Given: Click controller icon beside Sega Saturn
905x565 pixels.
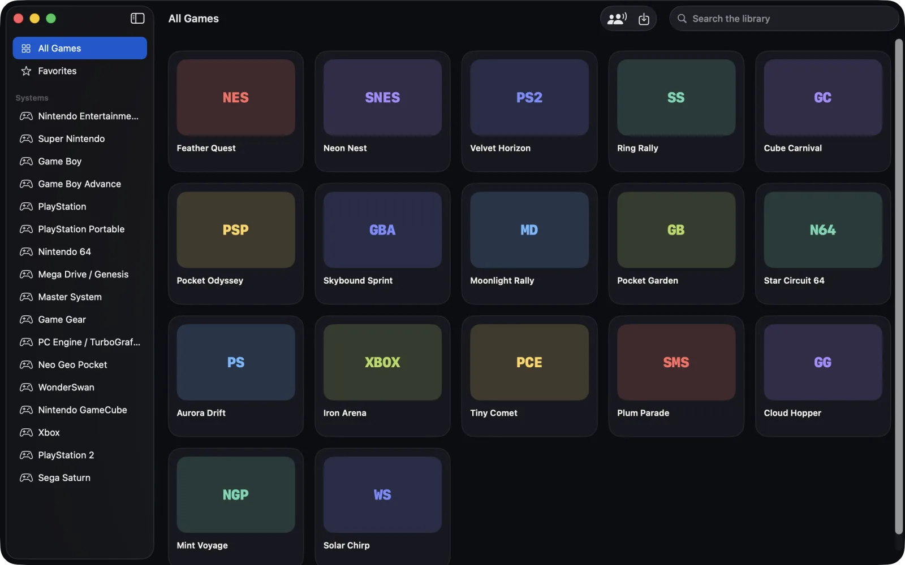Looking at the screenshot, I should (26, 478).
